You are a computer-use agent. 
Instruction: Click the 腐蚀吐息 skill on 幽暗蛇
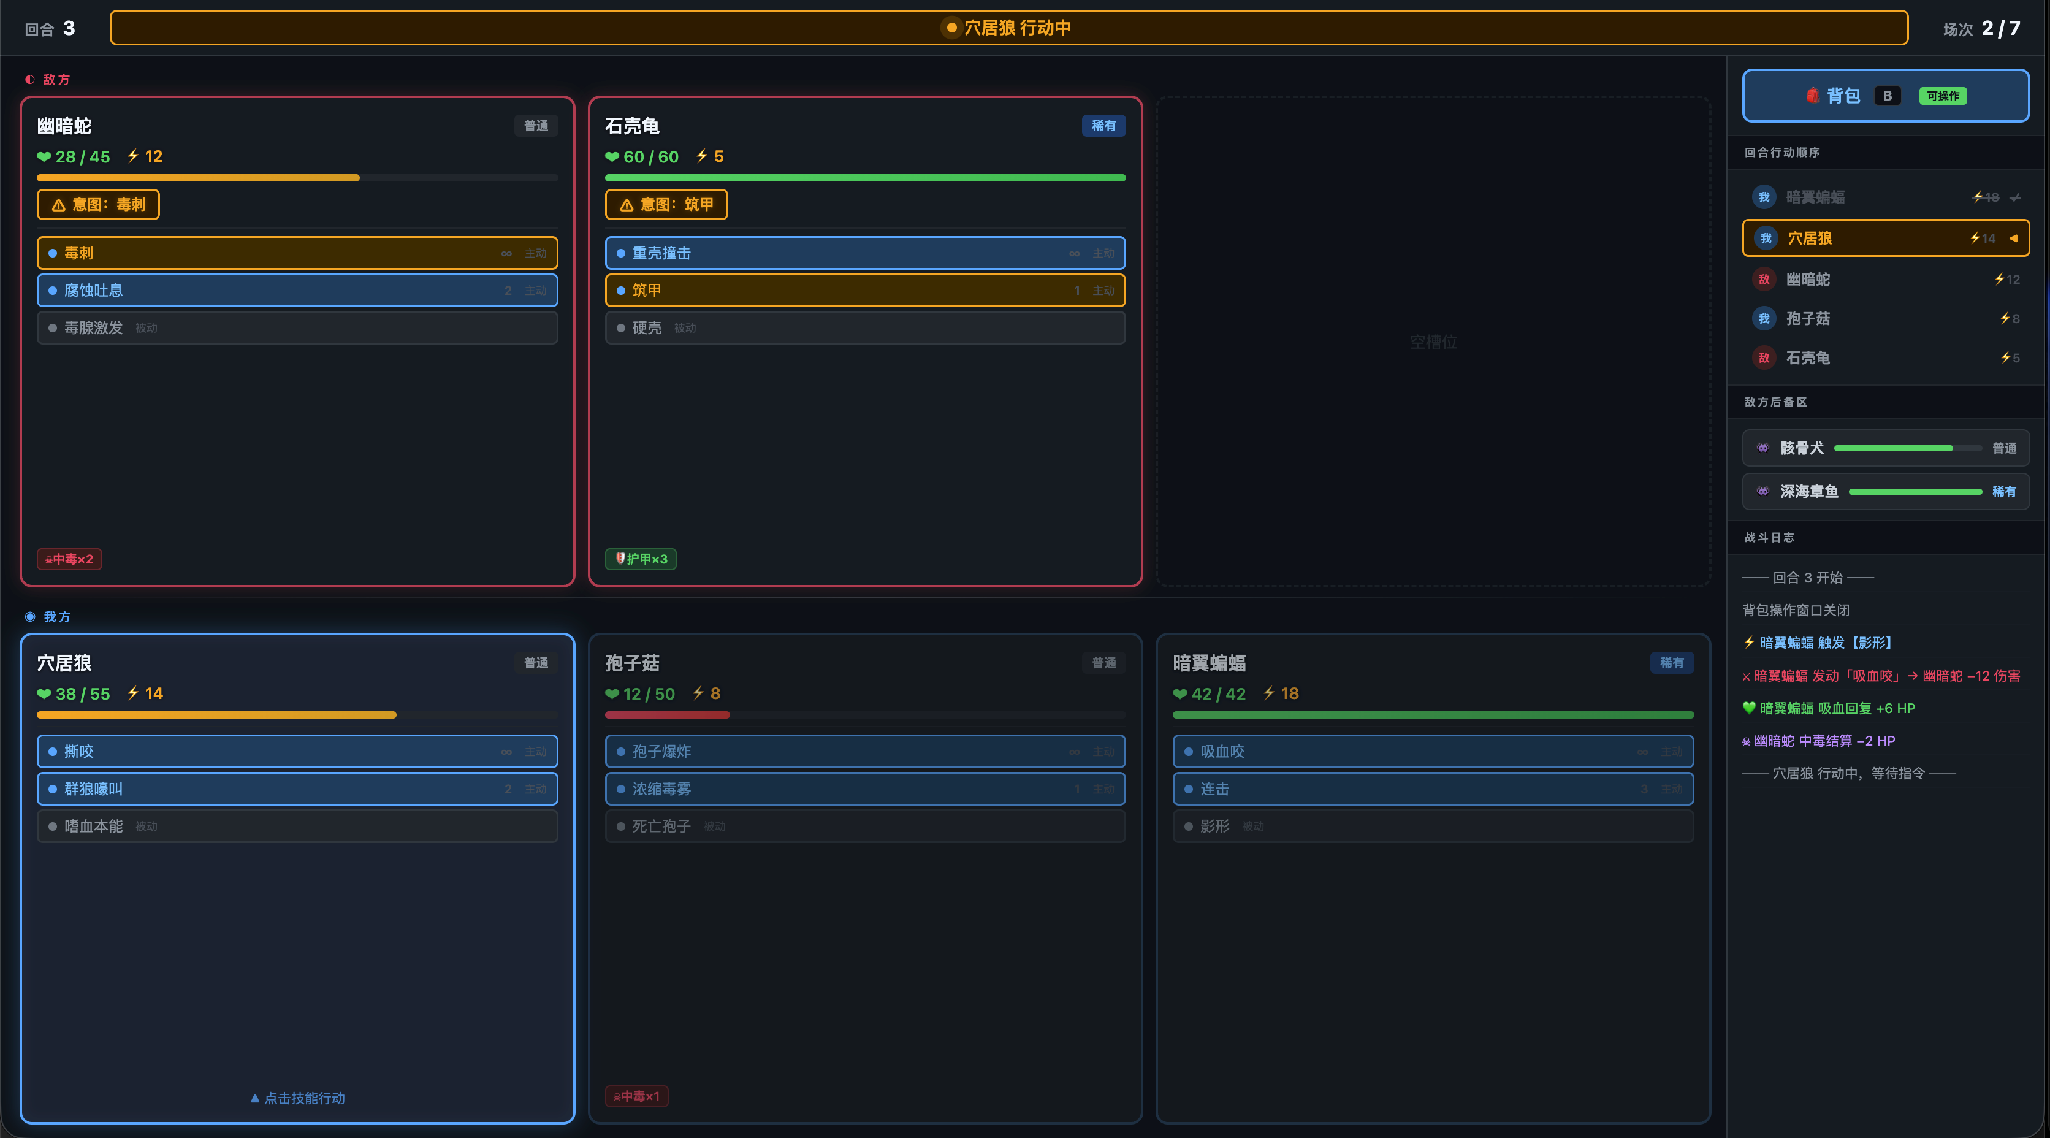[x=297, y=291]
